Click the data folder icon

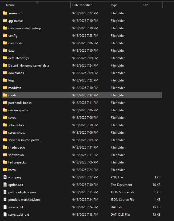coord(5,51)
